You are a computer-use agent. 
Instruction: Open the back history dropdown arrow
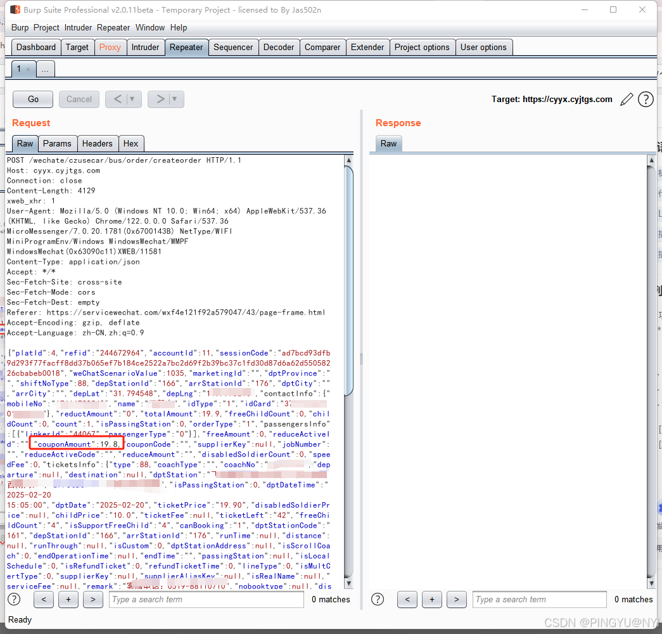[132, 100]
